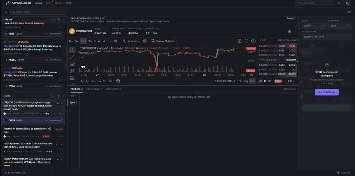Open the Live tab in top navigation
355x176 pixels.
pyautogui.click(x=48, y=3)
